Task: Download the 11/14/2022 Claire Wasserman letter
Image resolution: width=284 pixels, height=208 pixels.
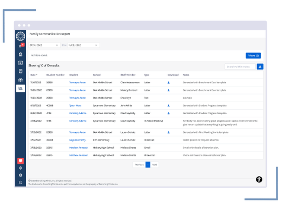Action: [x=168, y=83]
